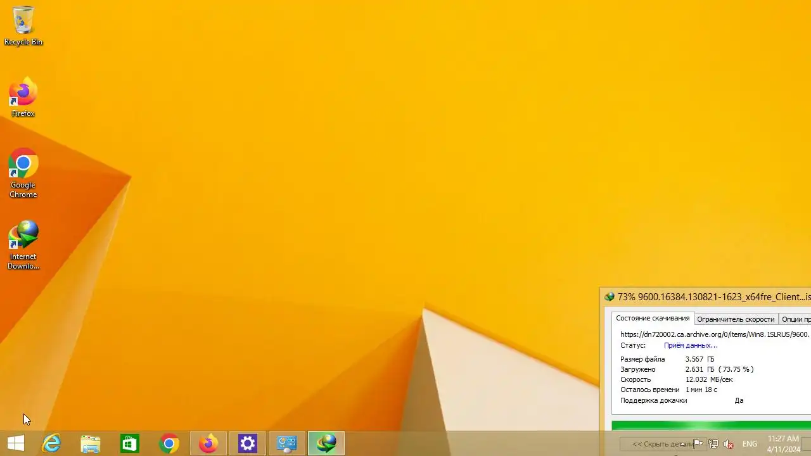This screenshot has width=811, height=456.
Task: Click the downloaded value 2.631 ГБ (73.75 %)
Action: [719, 369]
